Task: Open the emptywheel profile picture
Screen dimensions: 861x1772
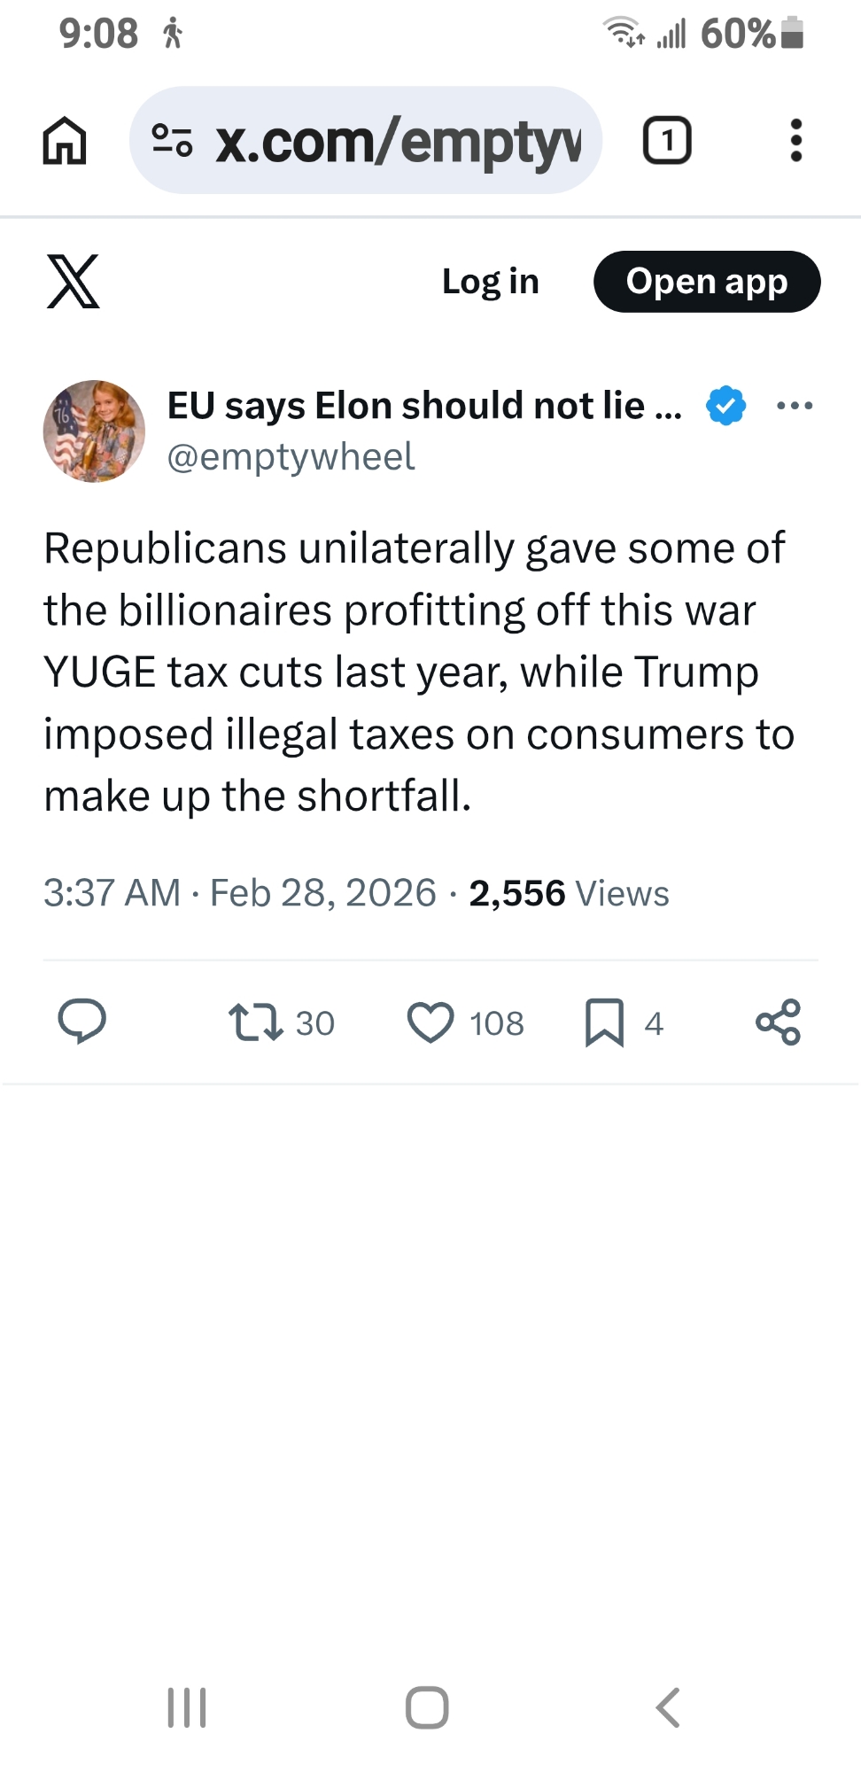Action: coord(94,431)
